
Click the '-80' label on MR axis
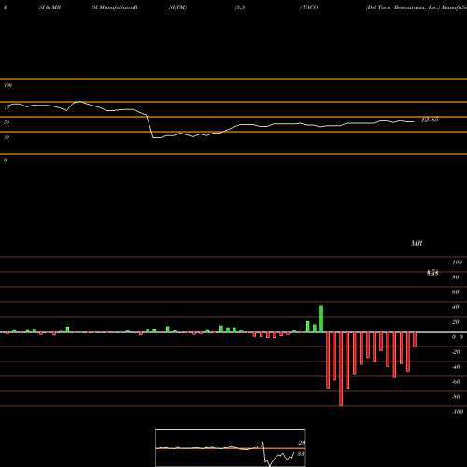tap(456, 397)
